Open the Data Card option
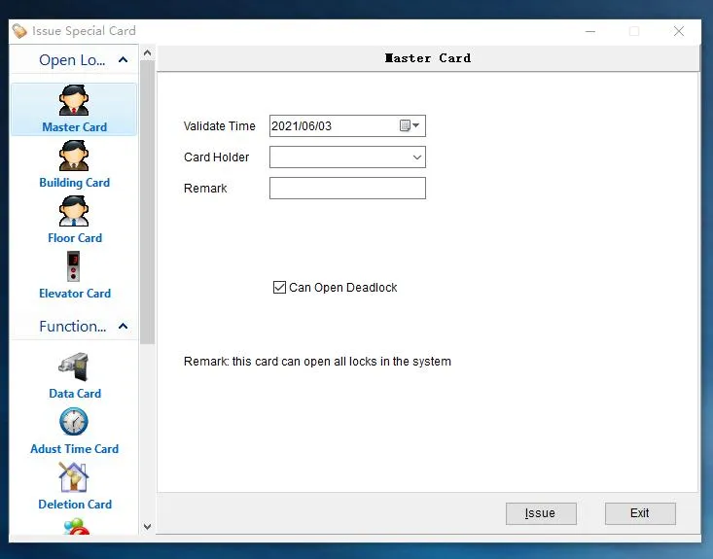Viewport: 713px width, 559px height. pos(74,367)
